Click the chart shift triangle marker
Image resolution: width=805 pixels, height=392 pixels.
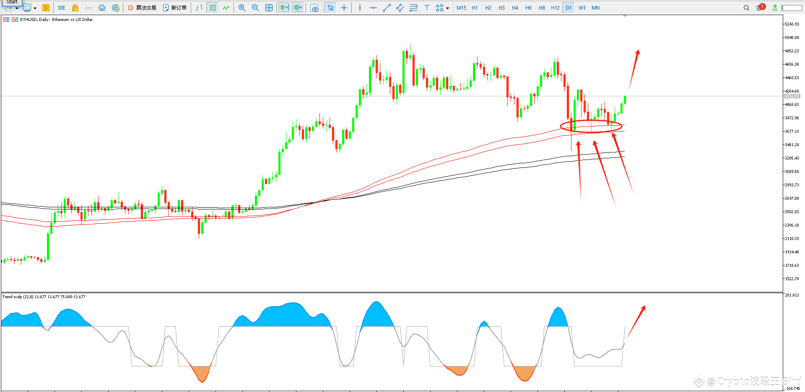pyautogui.click(x=625, y=16)
